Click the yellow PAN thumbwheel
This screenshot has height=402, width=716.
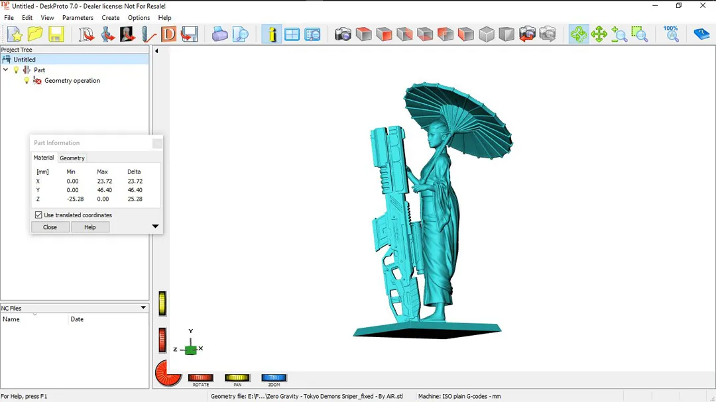pyautogui.click(x=237, y=377)
